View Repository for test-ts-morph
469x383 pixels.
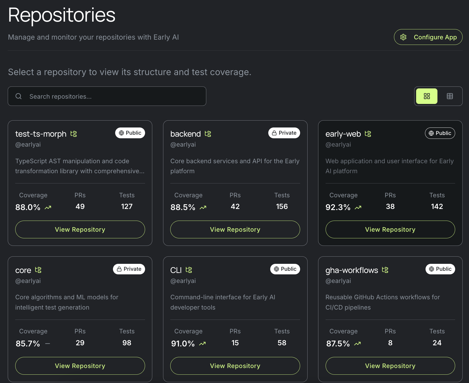click(80, 229)
